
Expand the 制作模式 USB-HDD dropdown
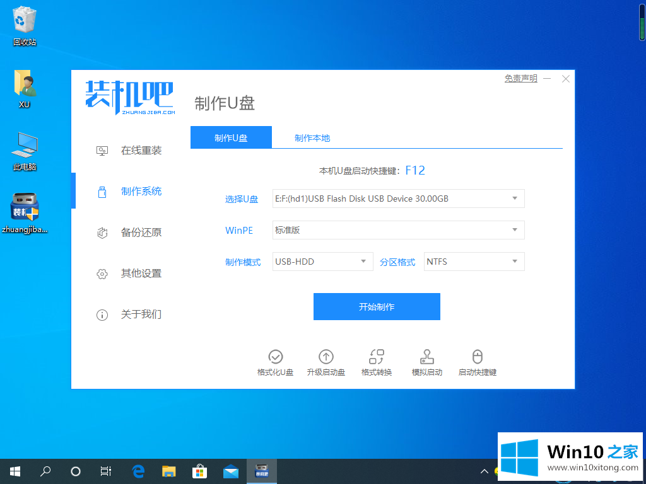[x=322, y=262]
